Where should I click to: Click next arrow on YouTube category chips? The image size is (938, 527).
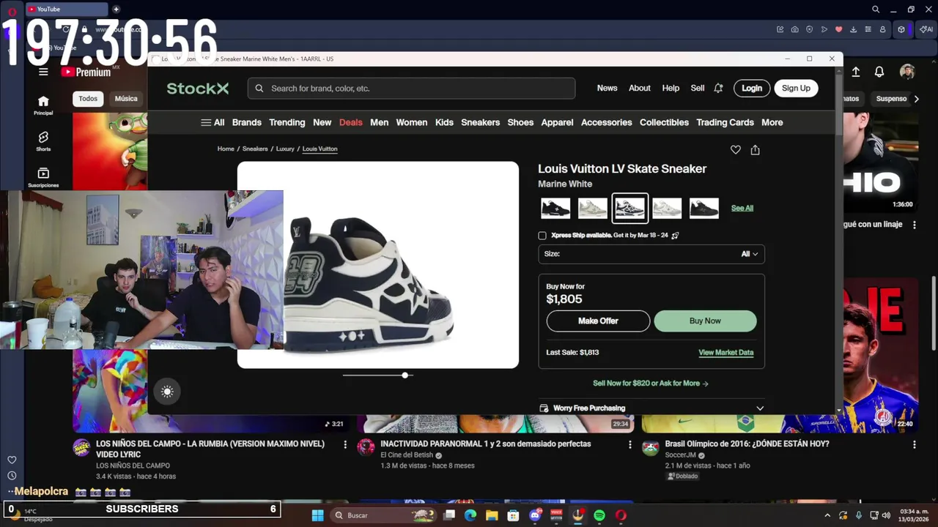pos(916,99)
